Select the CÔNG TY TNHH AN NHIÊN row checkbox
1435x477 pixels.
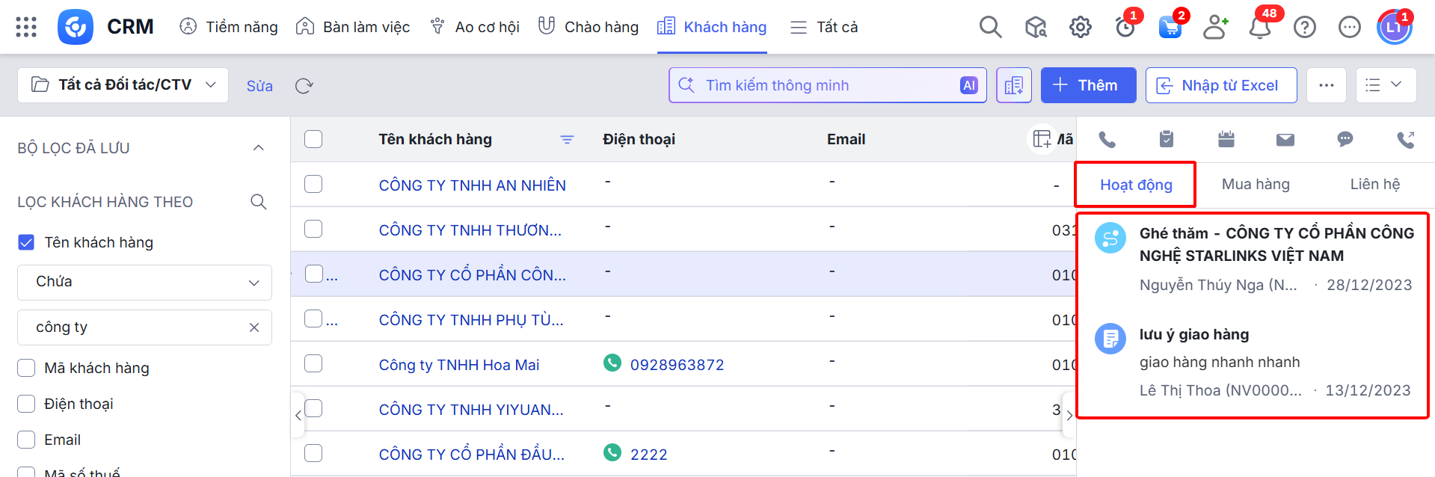[x=313, y=185]
